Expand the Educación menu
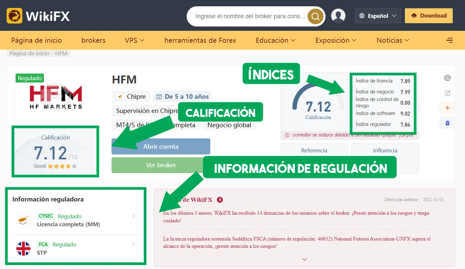 [275, 40]
